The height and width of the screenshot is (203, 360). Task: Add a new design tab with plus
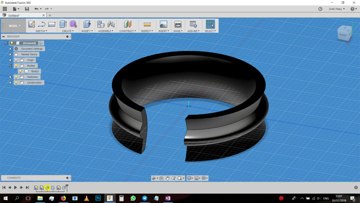(x=50, y=16)
